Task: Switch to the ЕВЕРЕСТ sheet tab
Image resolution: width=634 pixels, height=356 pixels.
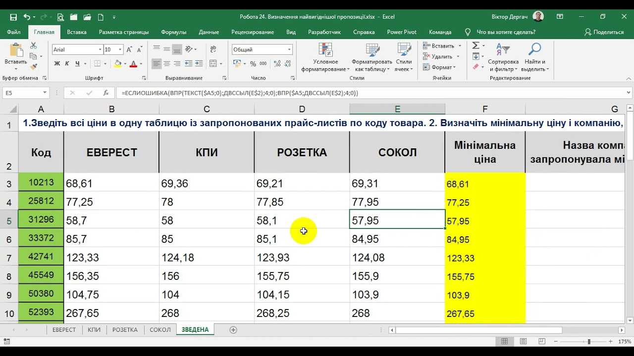Action: (x=64, y=330)
